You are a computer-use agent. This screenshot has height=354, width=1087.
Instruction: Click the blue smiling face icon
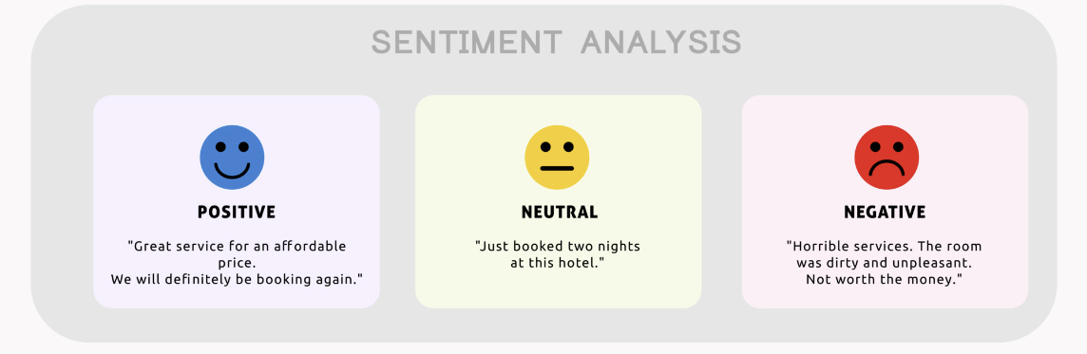click(x=232, y=158)
